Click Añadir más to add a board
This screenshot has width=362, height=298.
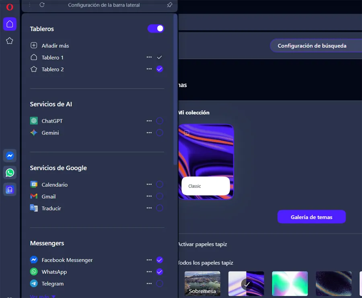55,46
